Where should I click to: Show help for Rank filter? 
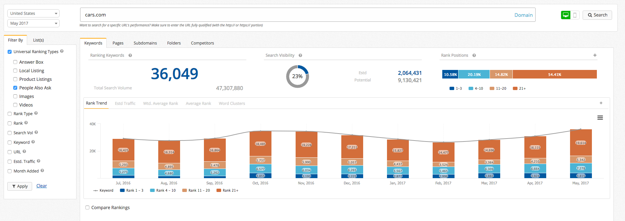click(26, 123)
